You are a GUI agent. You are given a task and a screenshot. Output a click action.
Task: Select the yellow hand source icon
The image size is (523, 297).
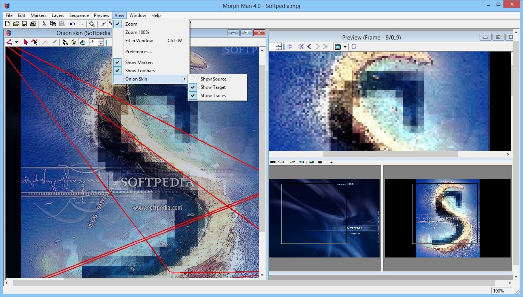tap(74, 42)
